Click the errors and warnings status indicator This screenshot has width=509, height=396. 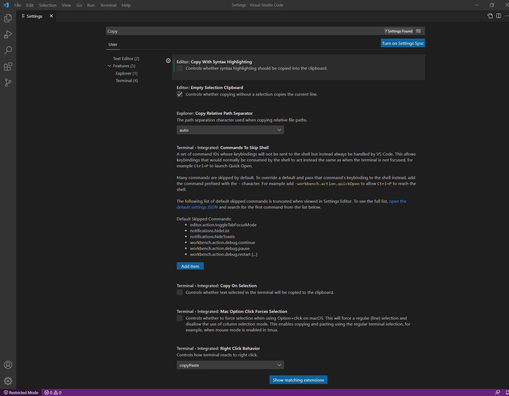click(53, 393)
